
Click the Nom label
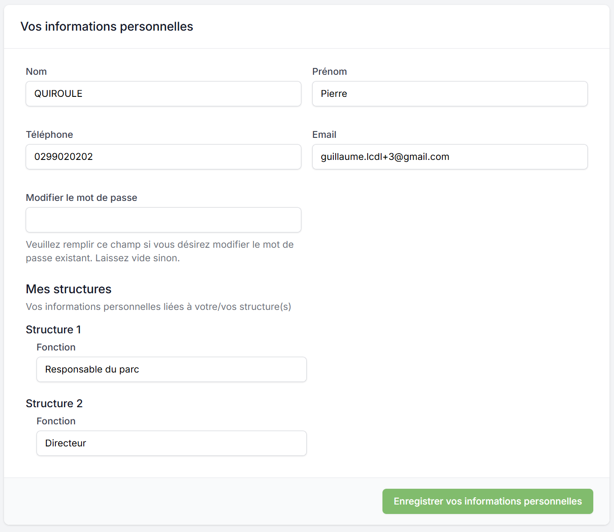click(36, 72)
